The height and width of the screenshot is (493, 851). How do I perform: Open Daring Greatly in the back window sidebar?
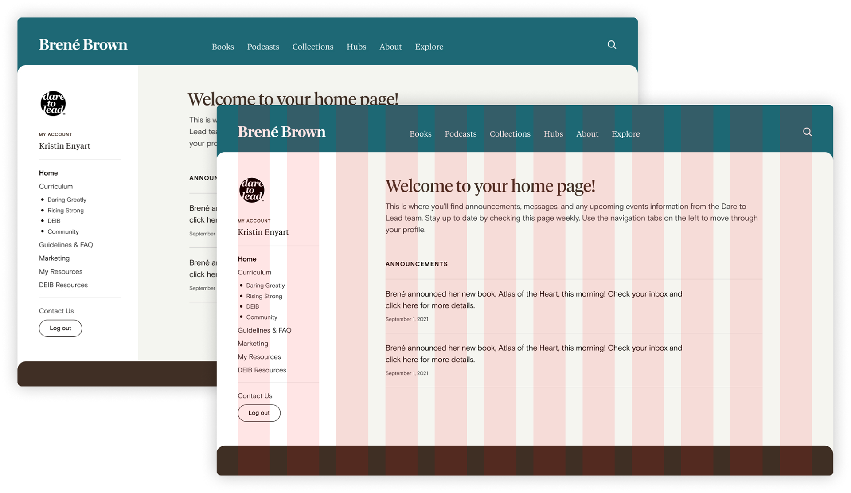click(x=66, y=200)
